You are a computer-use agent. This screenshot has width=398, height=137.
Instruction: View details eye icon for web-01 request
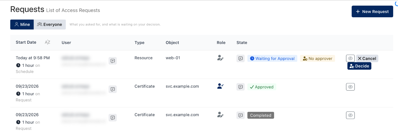click(x=350, y=58)
